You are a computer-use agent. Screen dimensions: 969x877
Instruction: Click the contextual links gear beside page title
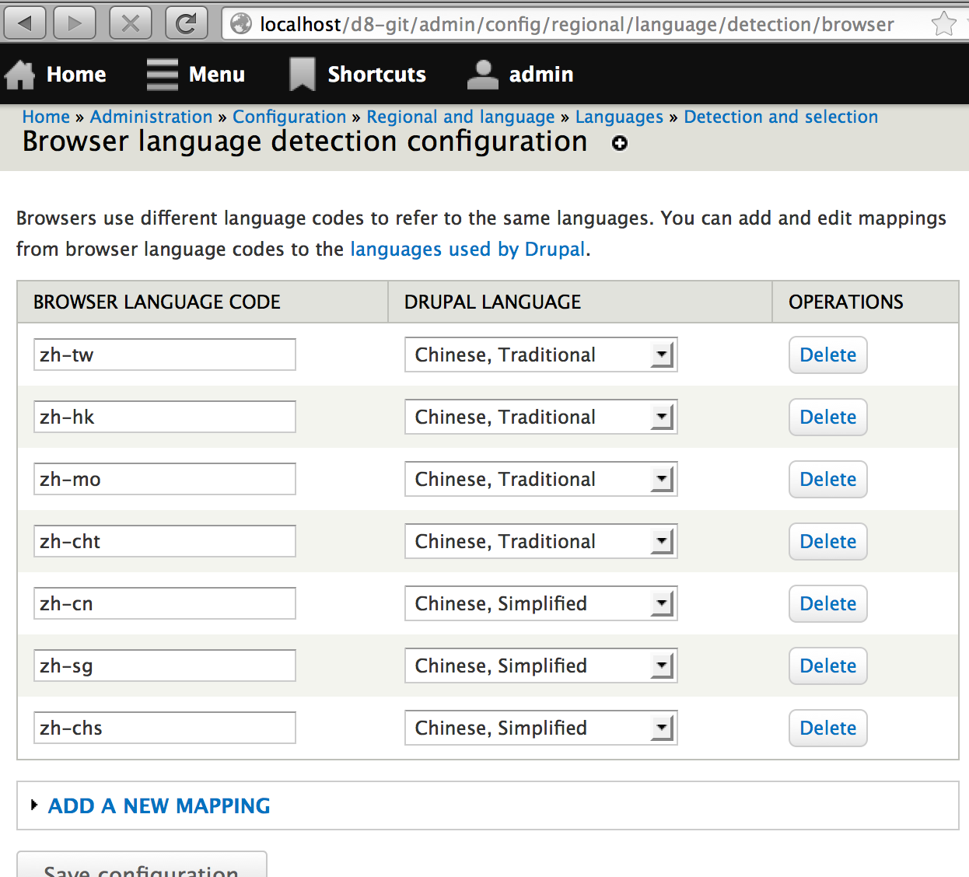(x=618, y=144)
